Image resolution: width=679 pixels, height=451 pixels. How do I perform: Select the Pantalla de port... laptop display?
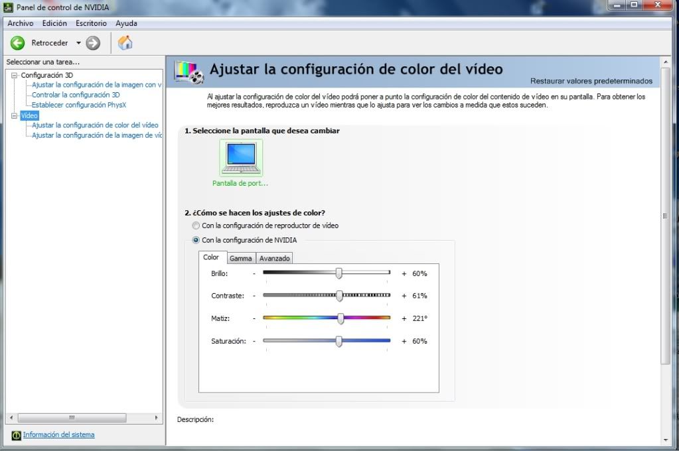click(x=241, y=163)
